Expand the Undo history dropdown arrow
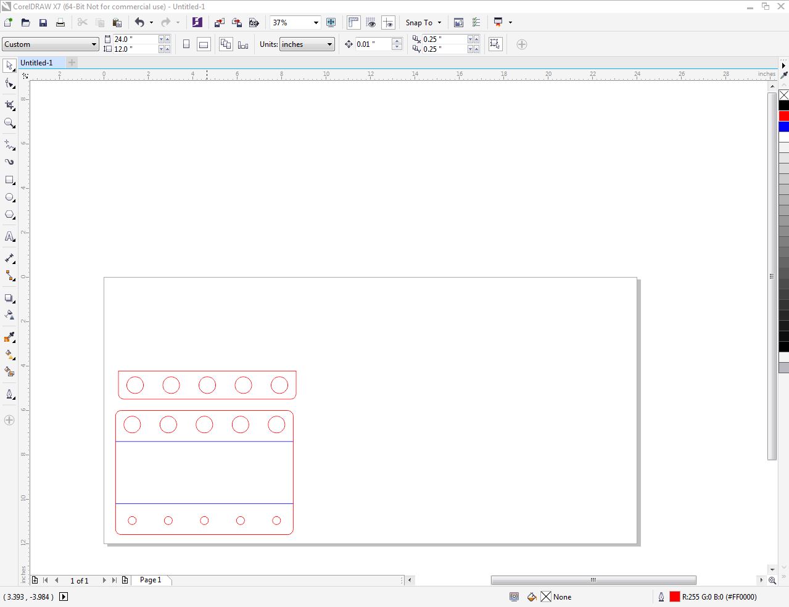This screenshot has width=789, height=607. [151, 23]
